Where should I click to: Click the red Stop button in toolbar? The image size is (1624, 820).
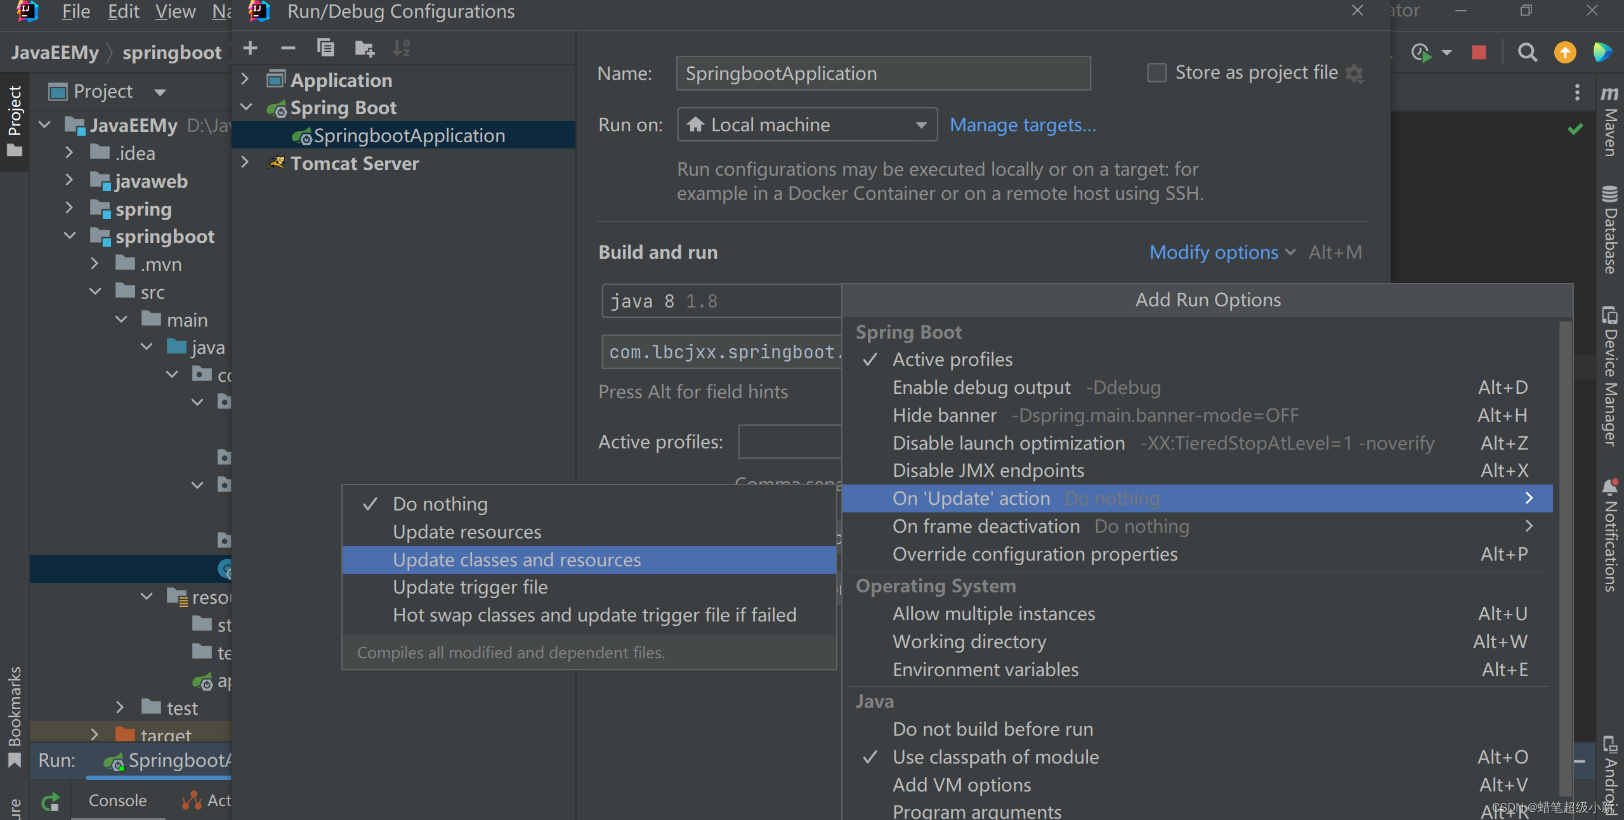[x=1479, y=52]
